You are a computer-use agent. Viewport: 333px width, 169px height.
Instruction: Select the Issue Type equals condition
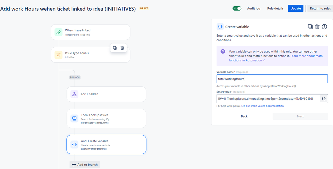[90, 55]
